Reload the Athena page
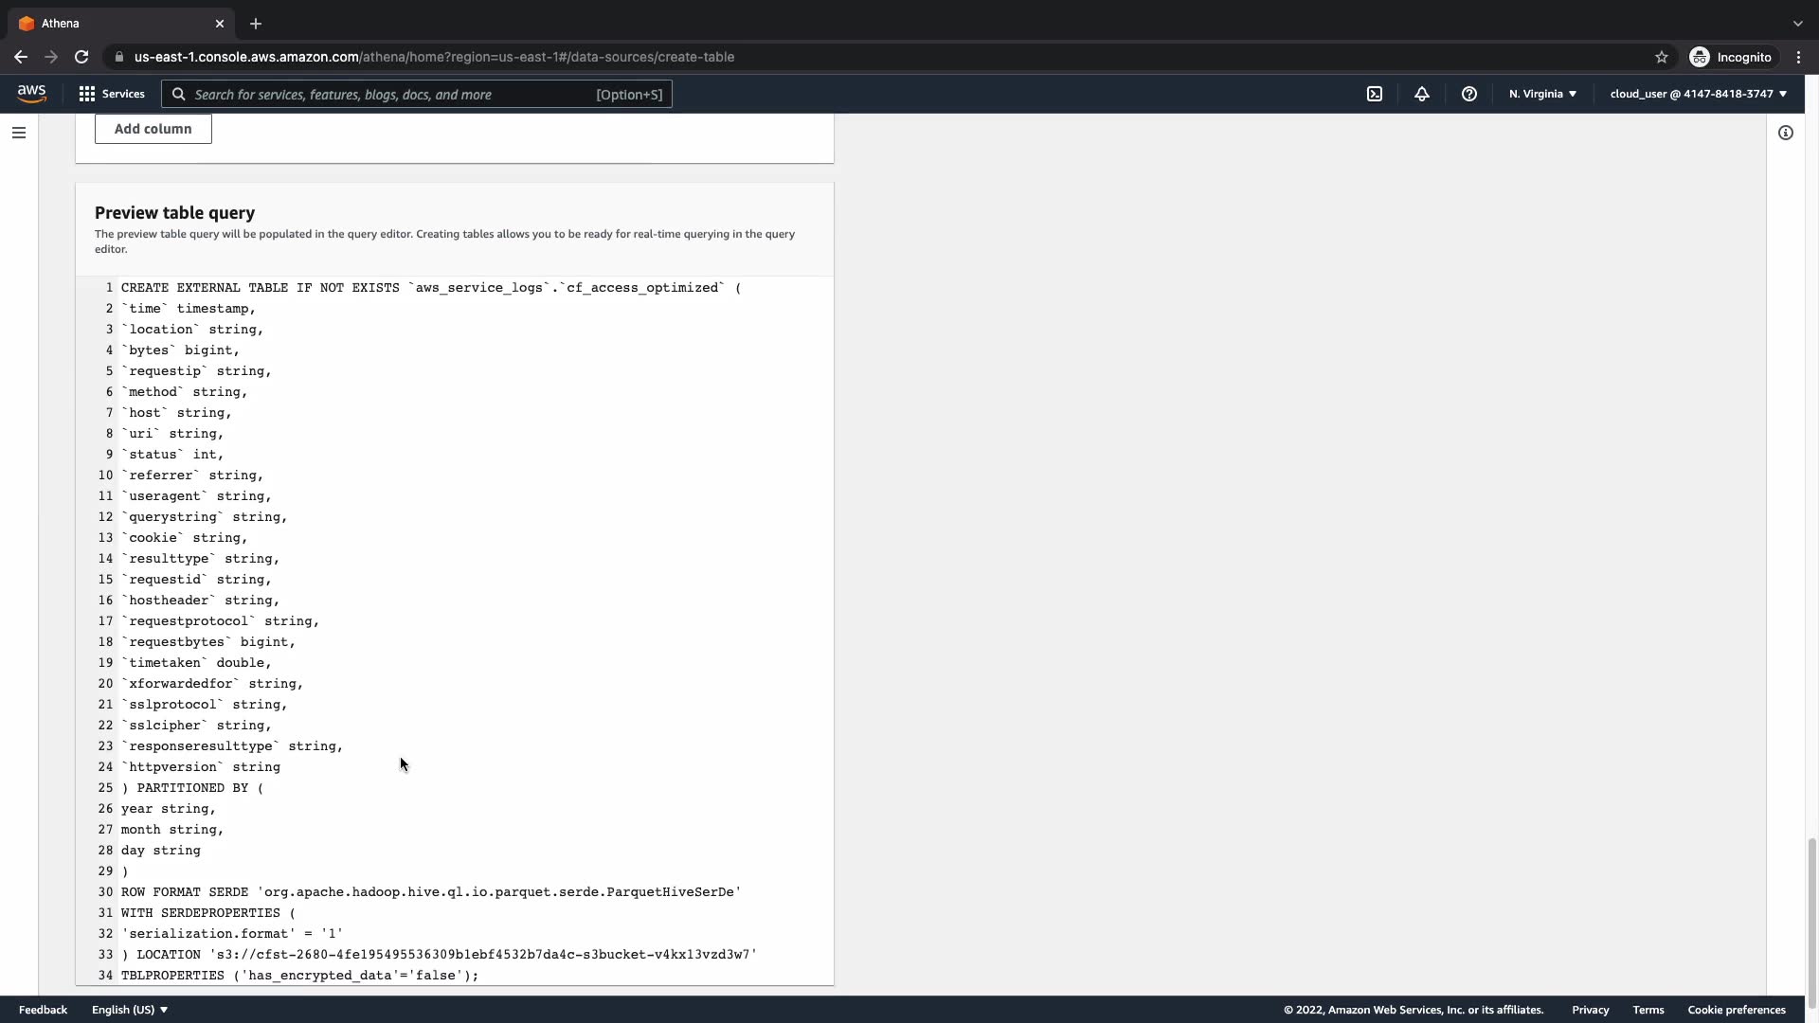 (81, 57)
